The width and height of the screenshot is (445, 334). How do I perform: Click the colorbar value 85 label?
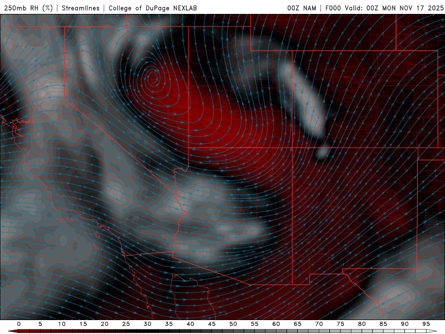tap(383, 324)
